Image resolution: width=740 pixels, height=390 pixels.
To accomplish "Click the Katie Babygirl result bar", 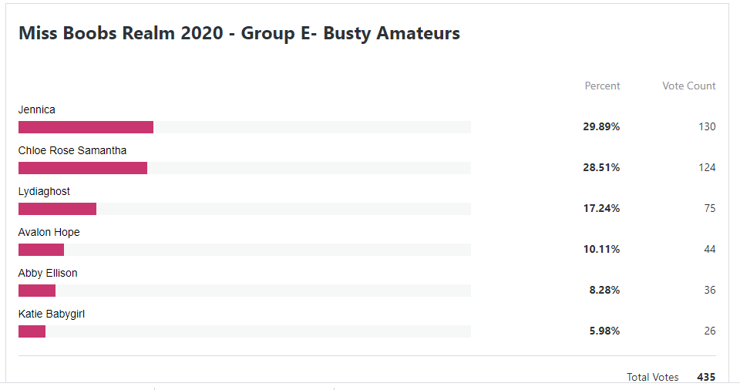I will coord(244,331).
